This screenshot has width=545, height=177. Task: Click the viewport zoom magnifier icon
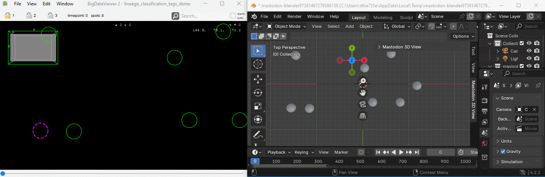[363, 81]
